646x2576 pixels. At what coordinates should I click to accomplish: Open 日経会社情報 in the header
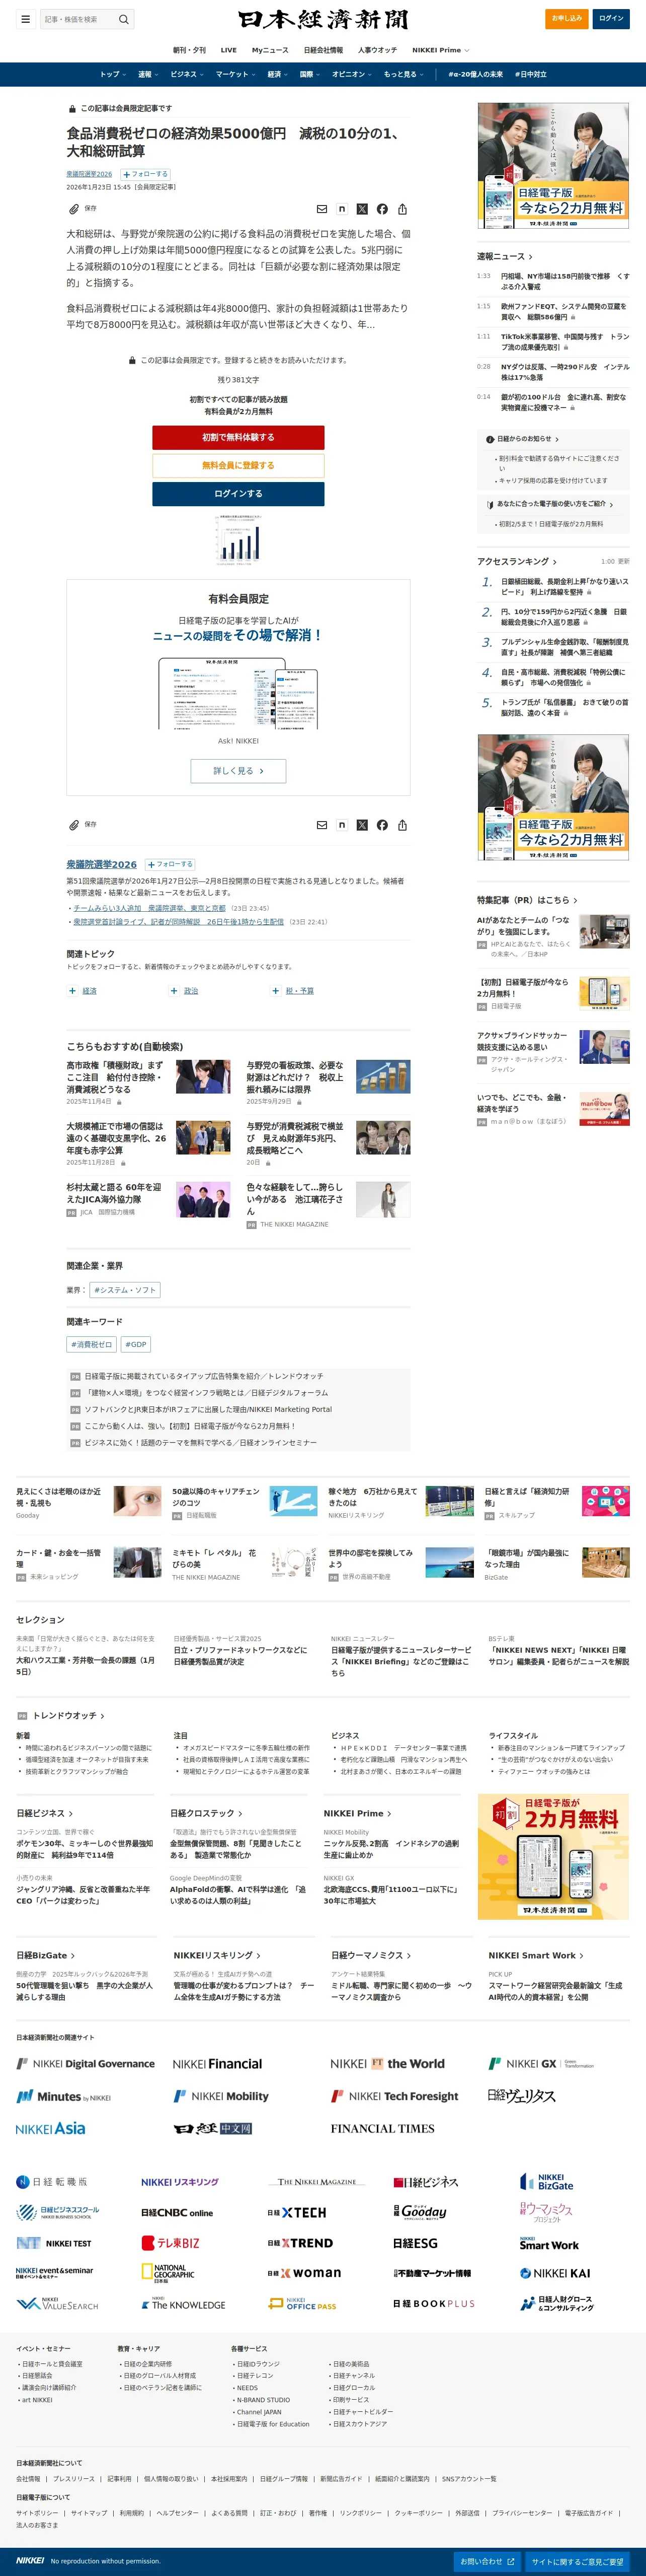point(322,50)
